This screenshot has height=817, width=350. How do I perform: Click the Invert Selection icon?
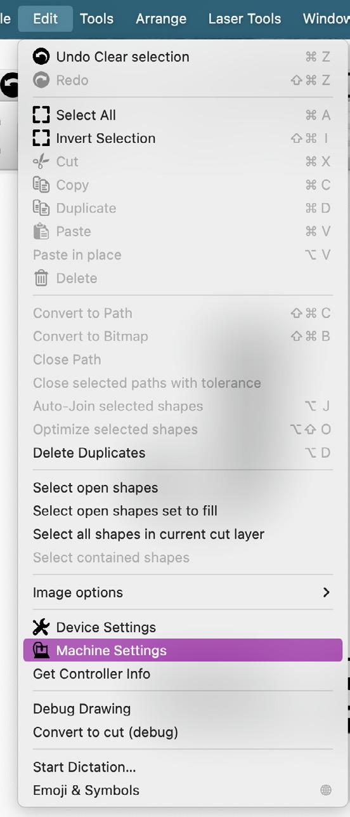[x=41, y=138]
